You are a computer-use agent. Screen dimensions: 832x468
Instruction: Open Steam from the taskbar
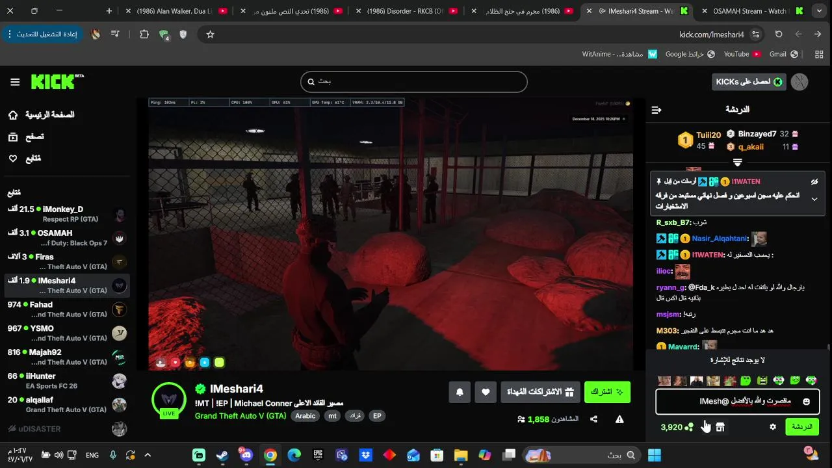[222, 455]
